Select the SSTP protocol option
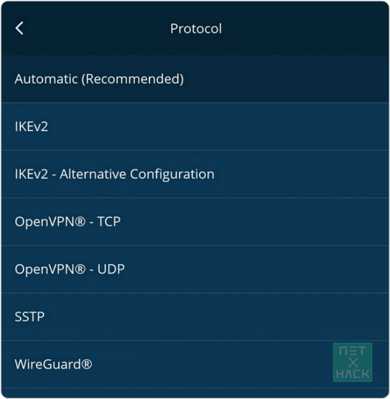Image resolution: width=390 pixels, height=399 pixels. pos(30,317)
